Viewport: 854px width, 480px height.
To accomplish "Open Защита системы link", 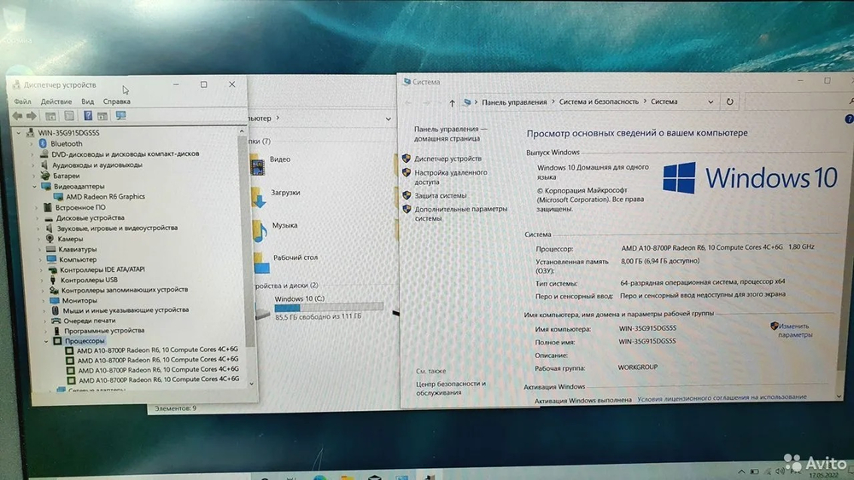I will 440,196.
